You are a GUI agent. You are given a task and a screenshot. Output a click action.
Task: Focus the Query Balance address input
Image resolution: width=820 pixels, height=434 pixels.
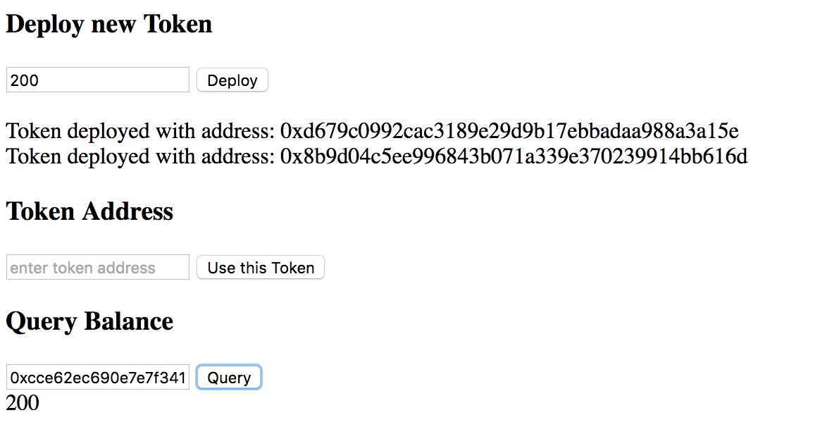click(98, 378)
